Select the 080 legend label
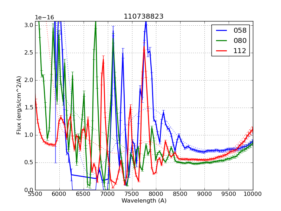The image size is (281, 211). [x=240, y=40]
